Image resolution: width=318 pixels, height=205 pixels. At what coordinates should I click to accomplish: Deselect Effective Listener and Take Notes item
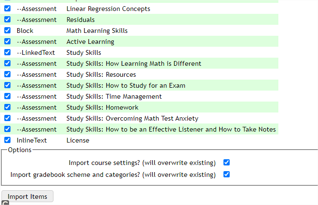[7, 129]
